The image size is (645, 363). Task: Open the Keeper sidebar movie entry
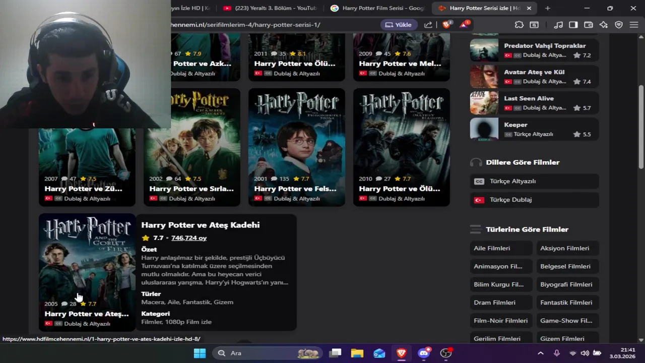[534, 129]
